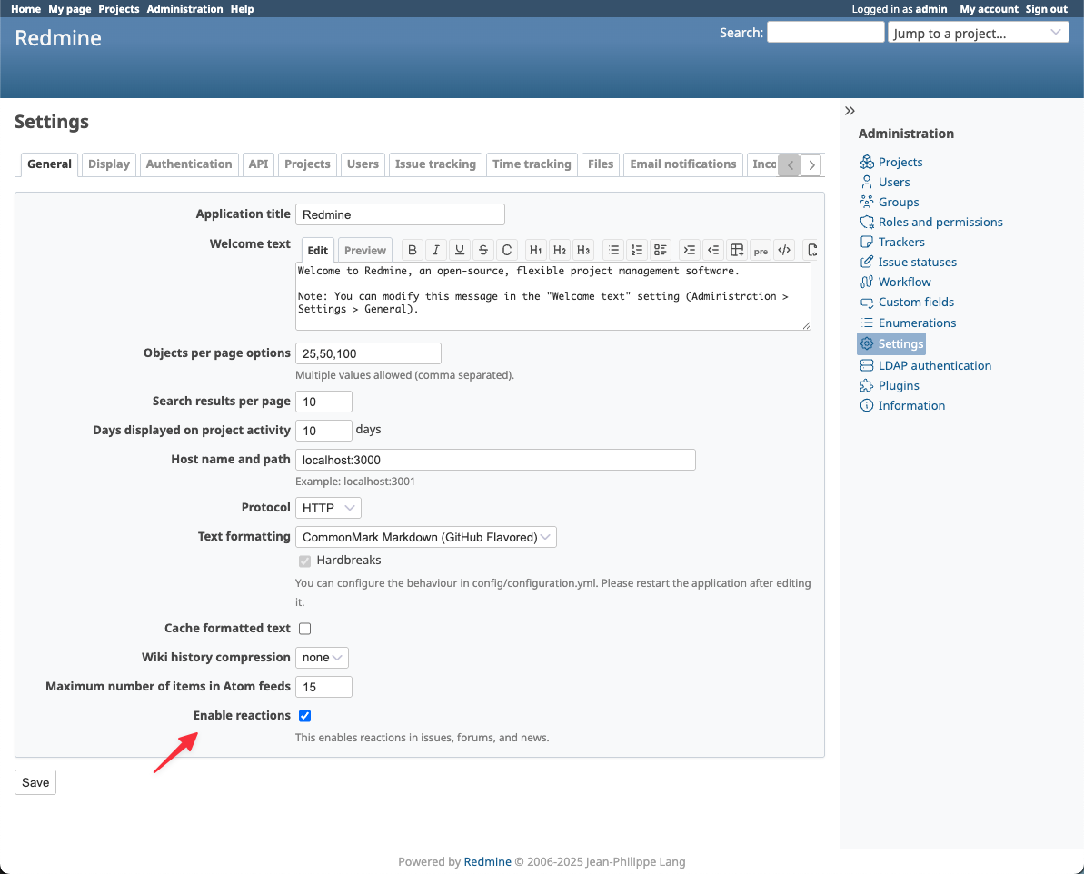Insert a numbered list
The height and width of the screenshot is (874, 1084).
637,250
